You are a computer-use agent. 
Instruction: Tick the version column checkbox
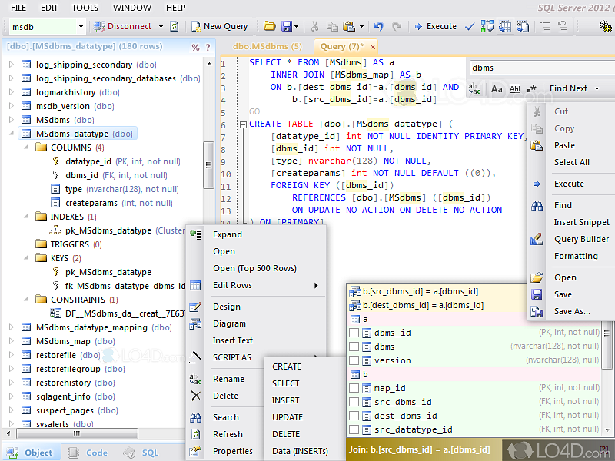(354, 360)
